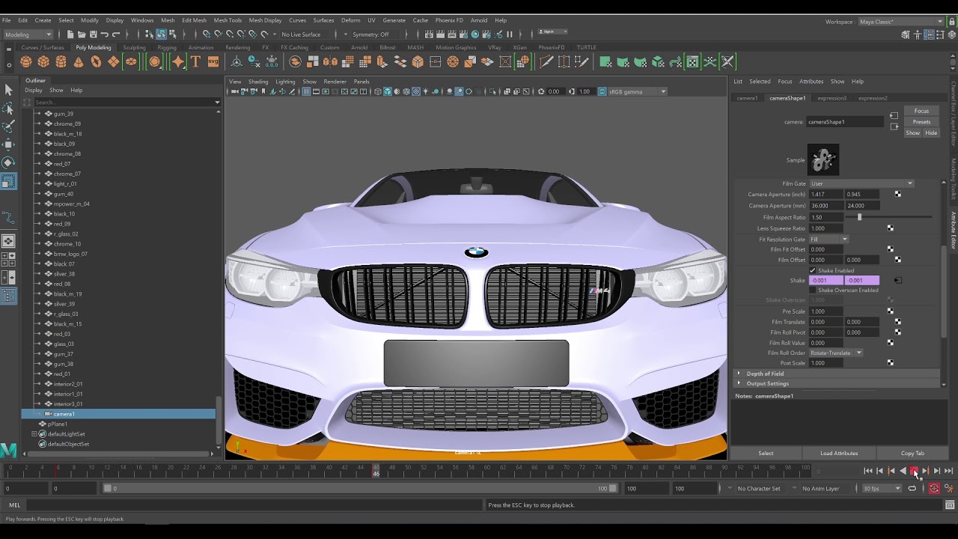Click the Focus button beside camera name
The height and width of the screenshot is (539, 958).
(921, 111)
